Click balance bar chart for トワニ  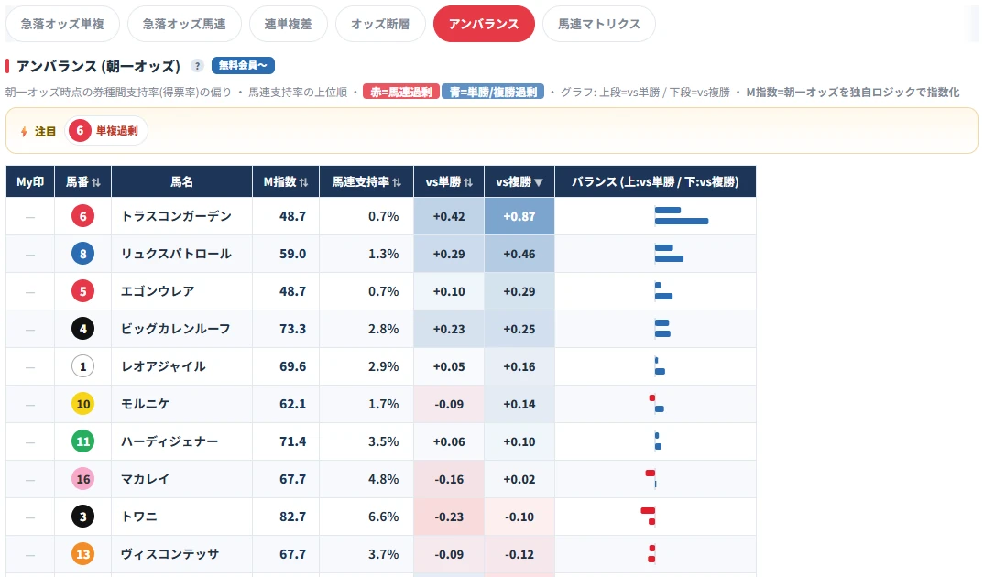click(x=649, y=517)
